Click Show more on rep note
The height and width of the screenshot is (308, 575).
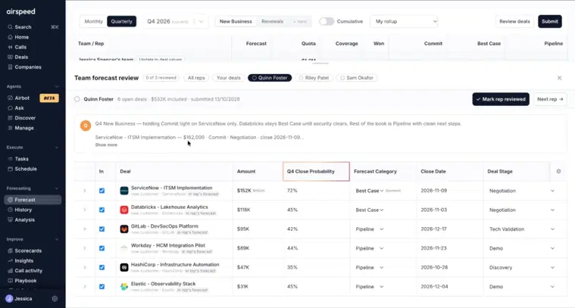106,145
